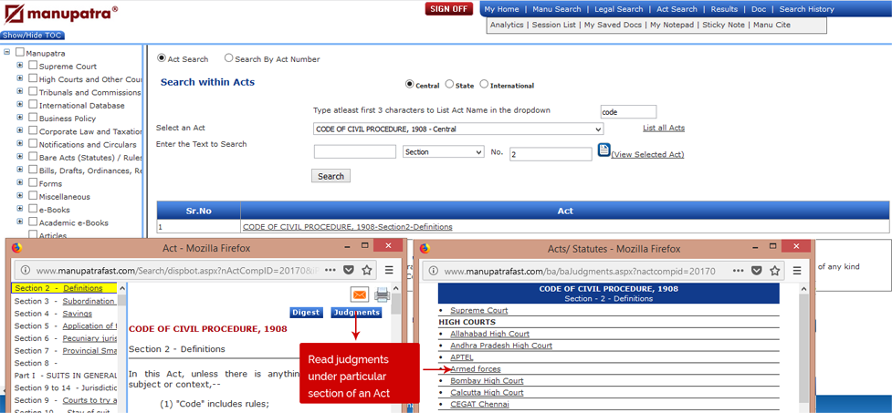
Task: Open My Saved Docs submenu item
Action: point(613,25)
